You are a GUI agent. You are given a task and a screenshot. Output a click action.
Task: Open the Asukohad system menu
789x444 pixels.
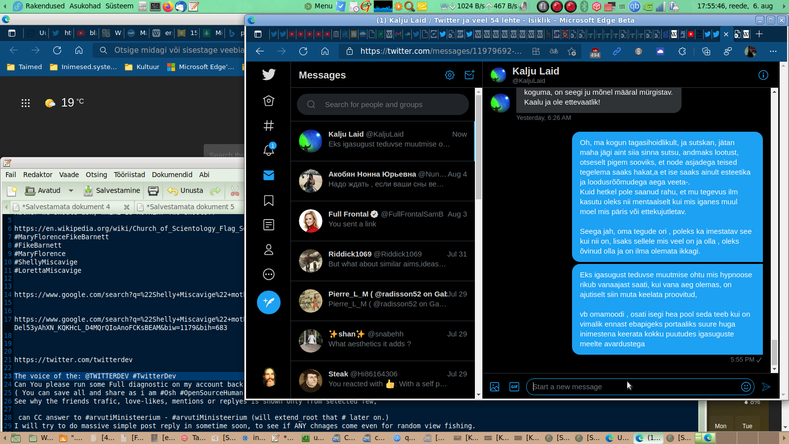click(85, 6)
